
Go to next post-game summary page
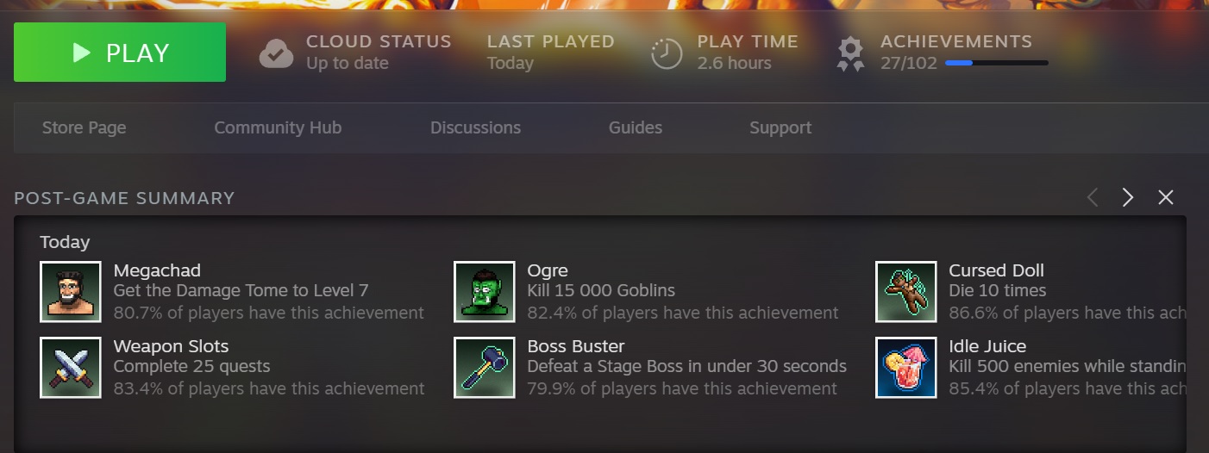(x=1128, y=198)
